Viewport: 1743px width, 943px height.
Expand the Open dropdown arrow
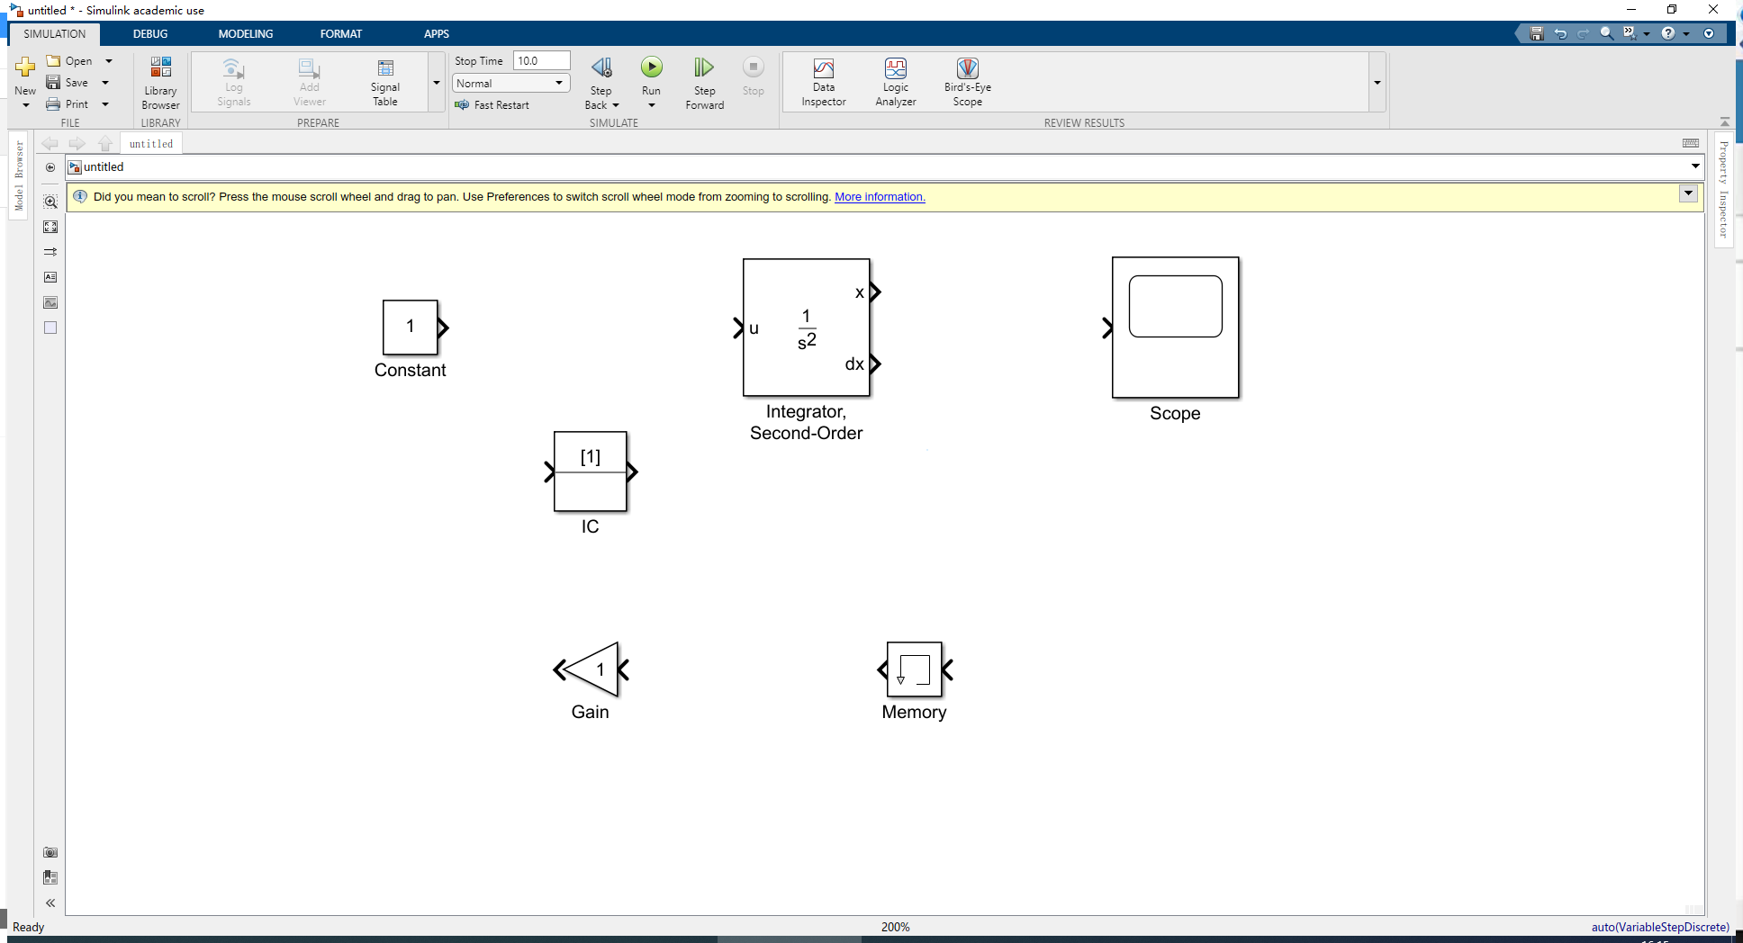[109, 61]
